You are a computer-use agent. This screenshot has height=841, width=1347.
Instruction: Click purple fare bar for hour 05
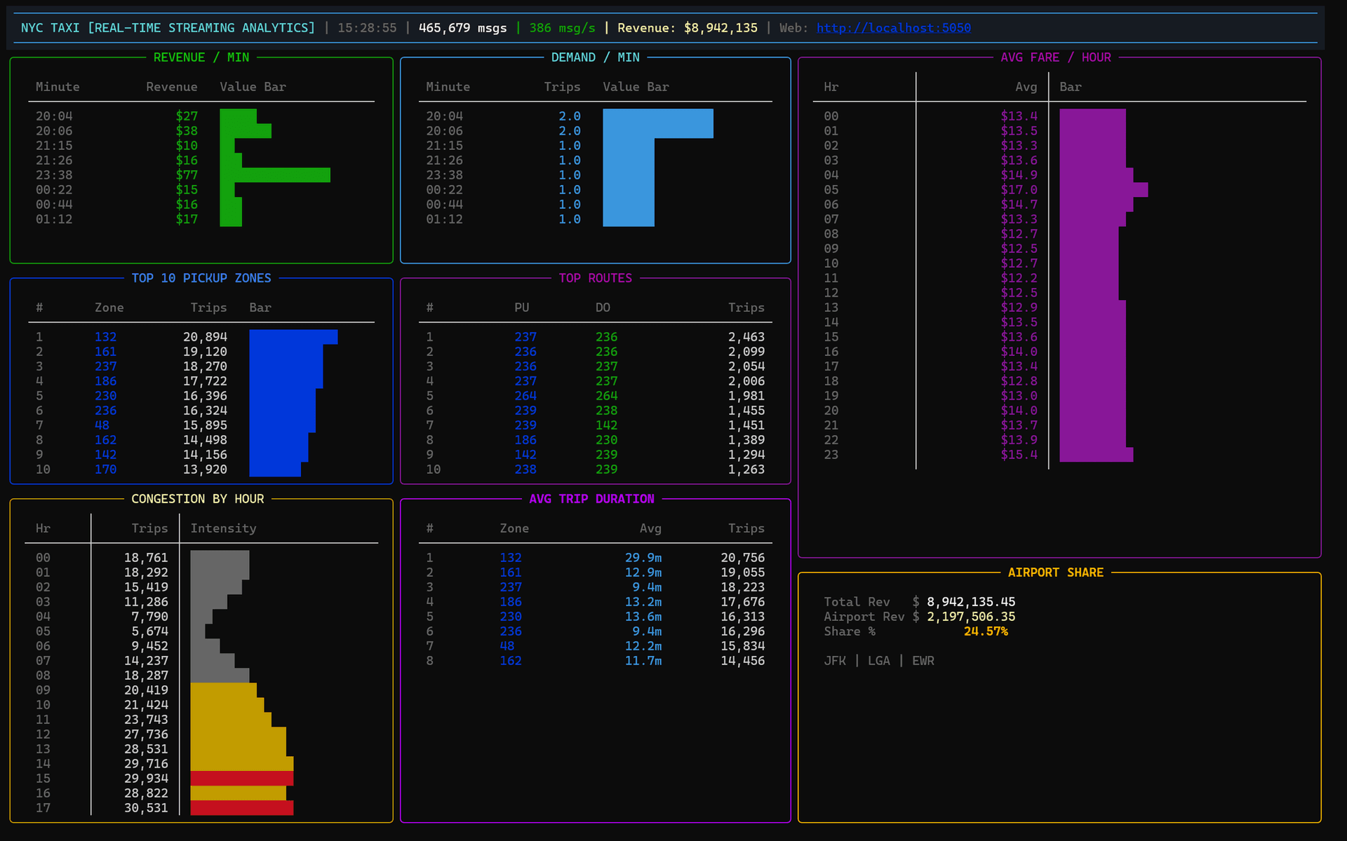pos(1104,190)
